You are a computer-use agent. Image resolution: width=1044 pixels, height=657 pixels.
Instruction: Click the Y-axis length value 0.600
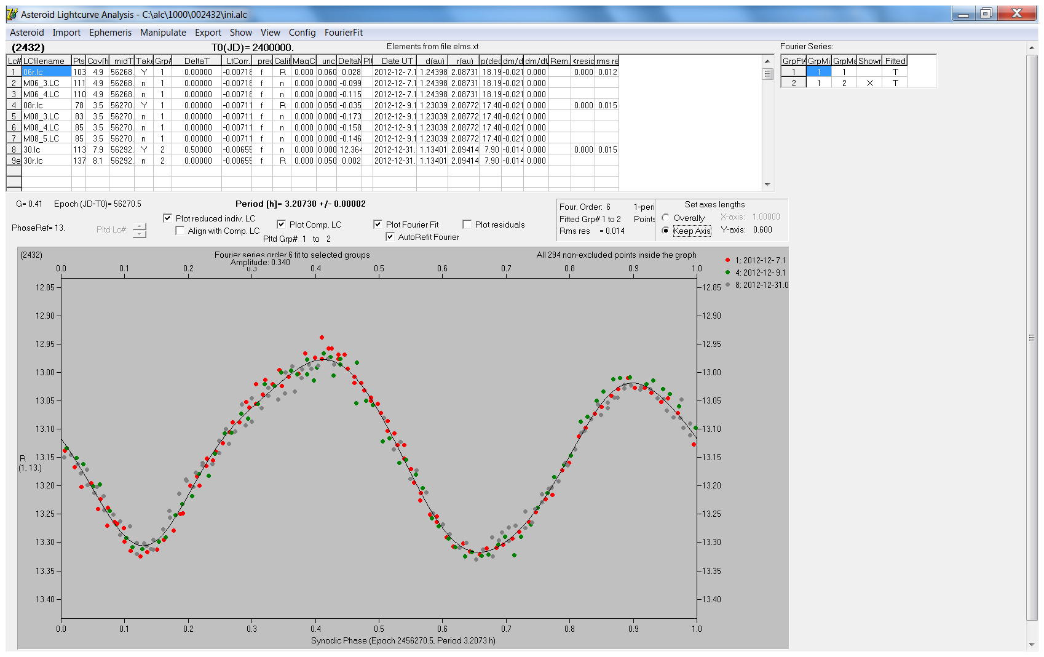coord(762,229)
